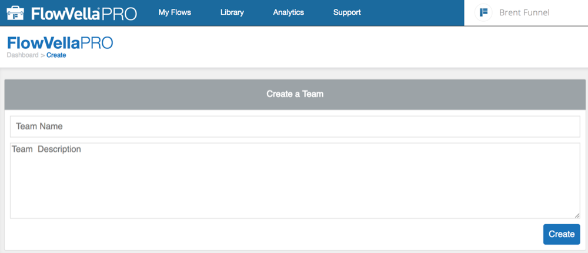This screenshot has height=253, width=588.
Task: Open the Support menu
Action: [x=347, y=12]
